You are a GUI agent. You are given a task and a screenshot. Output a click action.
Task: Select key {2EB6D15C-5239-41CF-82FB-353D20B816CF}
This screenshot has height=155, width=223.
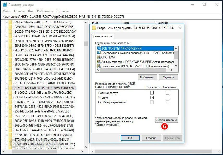(44, 50)
